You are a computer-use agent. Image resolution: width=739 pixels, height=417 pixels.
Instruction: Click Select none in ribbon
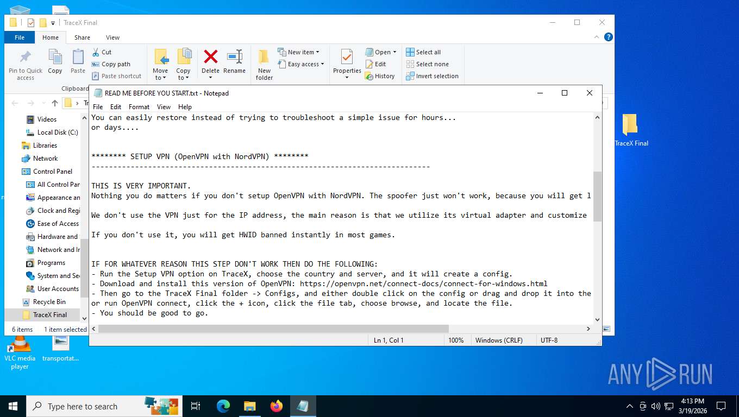point(427,64)
